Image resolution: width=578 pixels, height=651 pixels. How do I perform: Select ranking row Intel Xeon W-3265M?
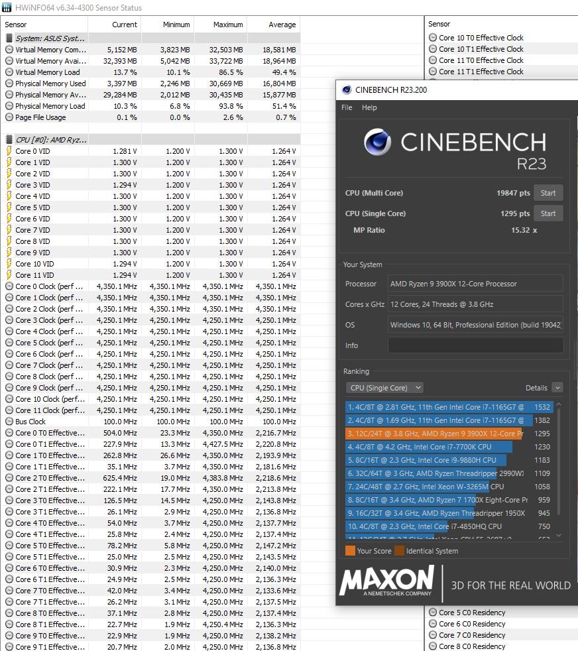[x=449, y=487]
